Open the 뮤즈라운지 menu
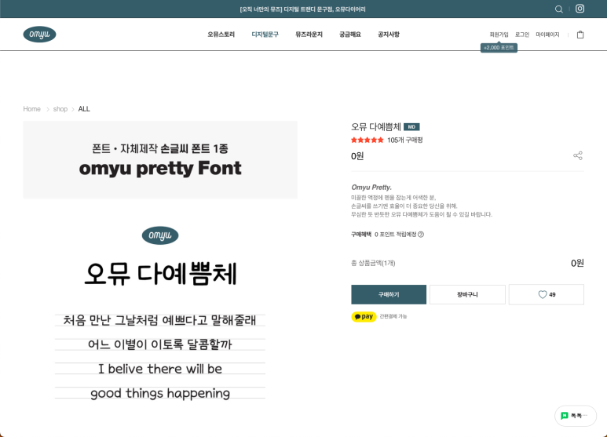The height and width of the screenshot is (437, 607). pyautogui.click(x=309, y=35)
